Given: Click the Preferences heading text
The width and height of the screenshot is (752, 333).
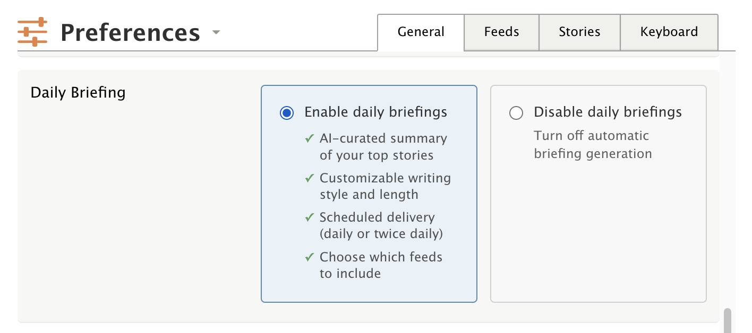Looking at the screenshot, I should click(130, 33).
